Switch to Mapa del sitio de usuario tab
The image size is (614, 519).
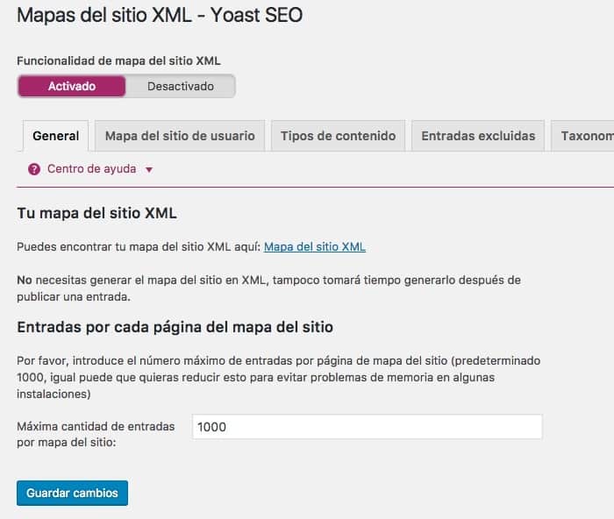coord(180,136)
